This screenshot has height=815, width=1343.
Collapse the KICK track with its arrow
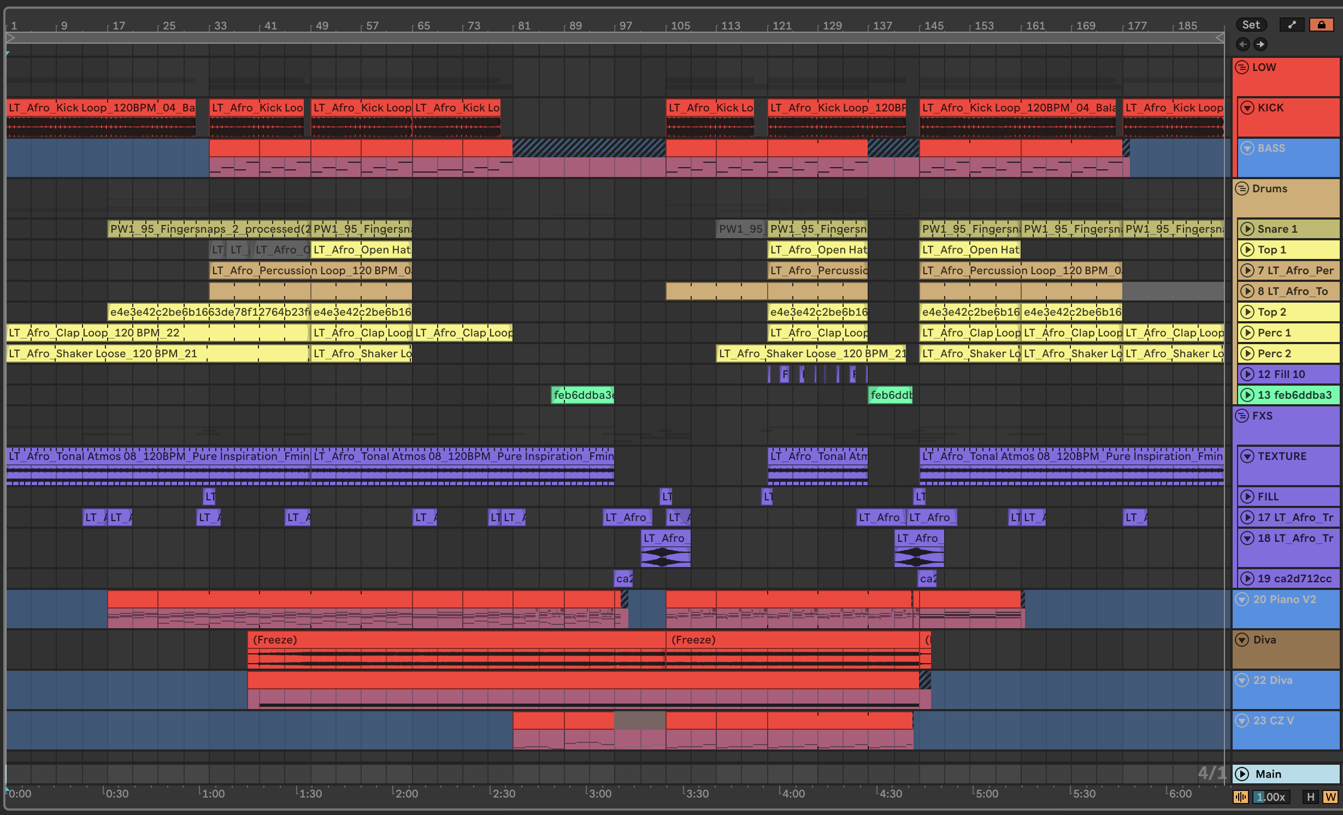click(x=1247, y=108)
